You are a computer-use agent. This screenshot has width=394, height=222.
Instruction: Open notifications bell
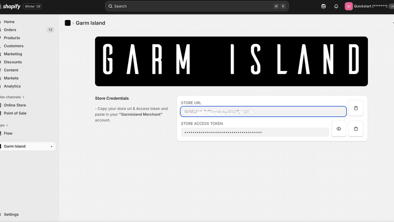[x=336, y=6]
